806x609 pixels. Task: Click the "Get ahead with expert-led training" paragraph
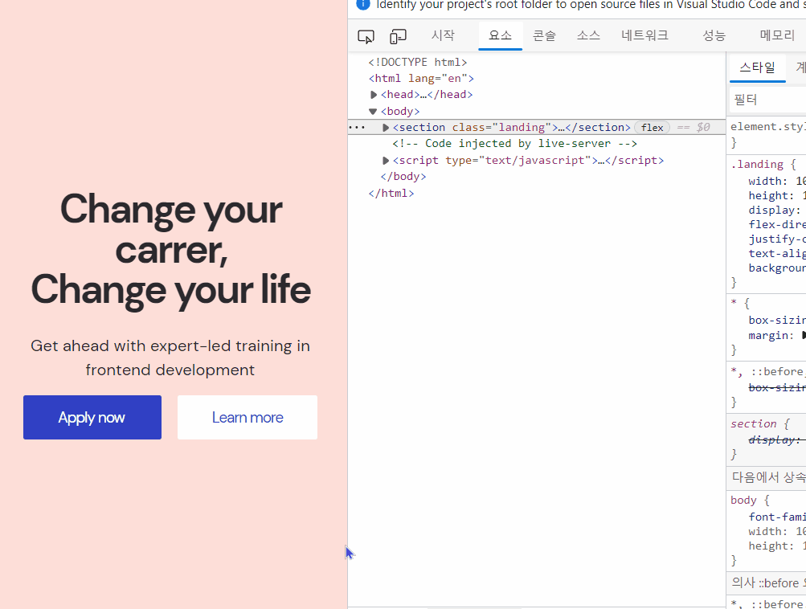[x=170, y=358]
